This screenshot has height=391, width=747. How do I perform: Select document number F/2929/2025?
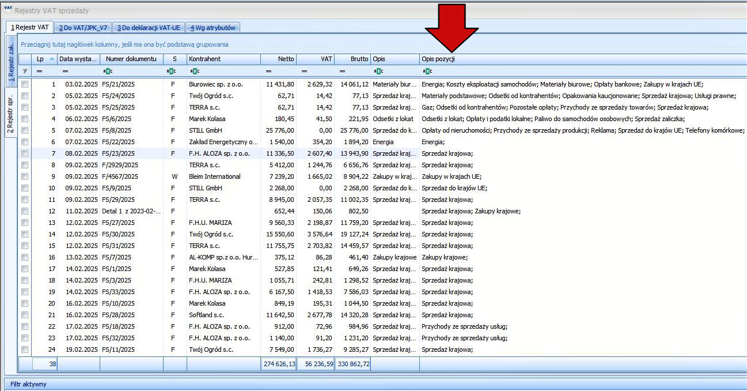pos(120,165)
